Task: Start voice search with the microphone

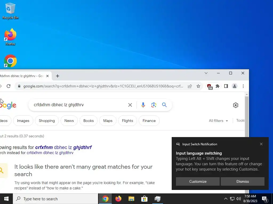Action: tap(143, 105)
